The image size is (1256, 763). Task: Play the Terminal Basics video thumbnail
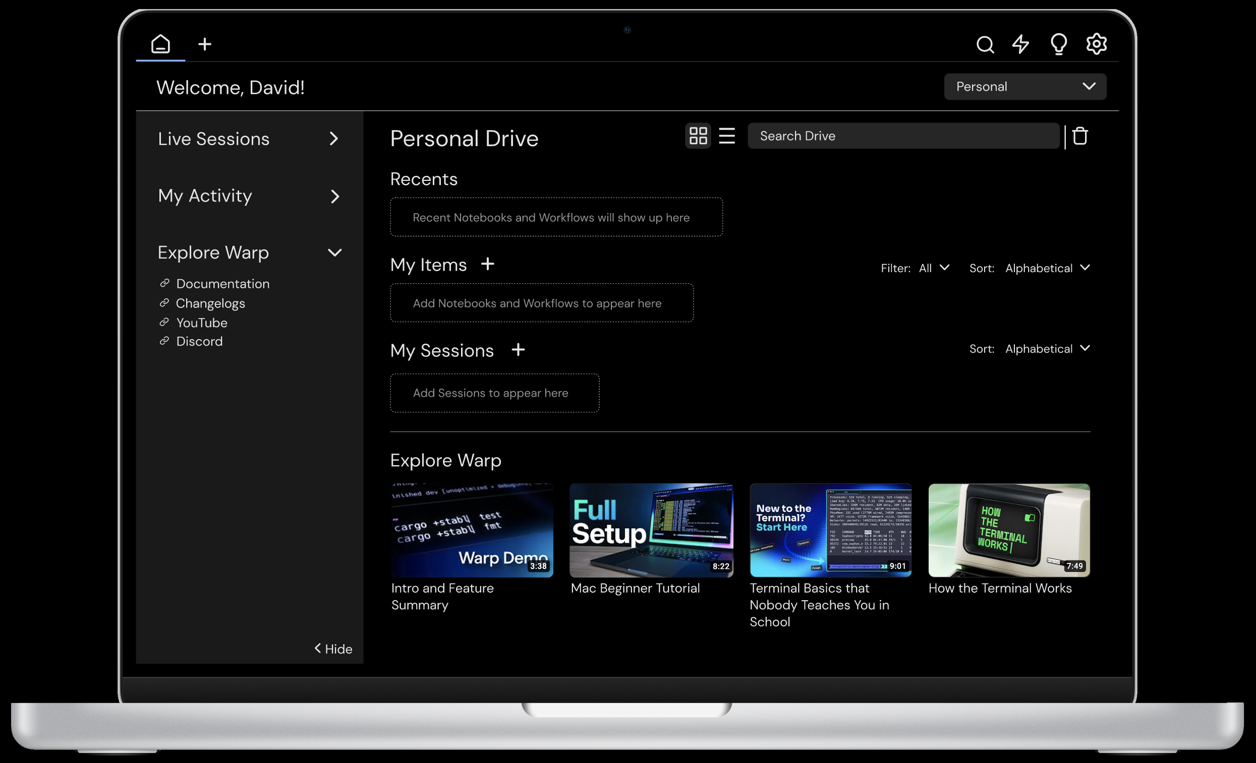[x=830, y=530]
